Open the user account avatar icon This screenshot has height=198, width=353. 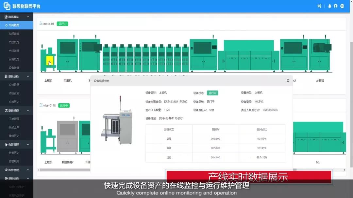coord(336,6)
